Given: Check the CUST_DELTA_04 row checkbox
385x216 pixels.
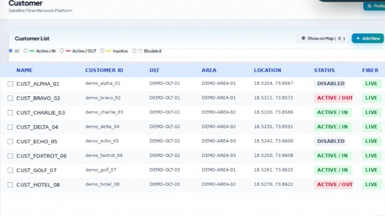Looking at the screenshot, I should click(10, 127).
